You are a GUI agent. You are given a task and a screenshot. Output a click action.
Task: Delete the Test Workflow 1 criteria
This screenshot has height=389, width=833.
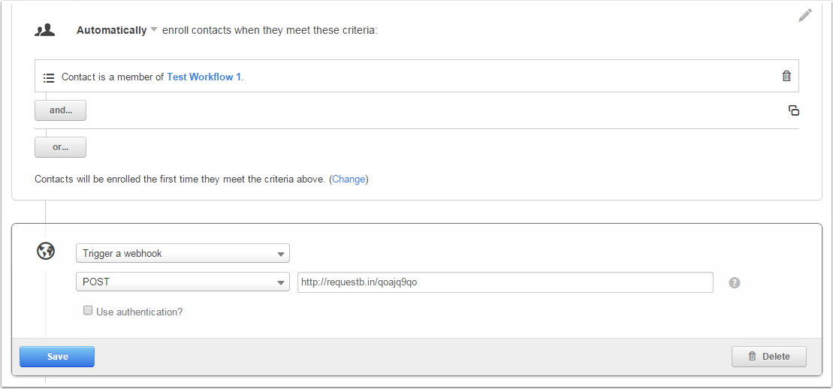pyautogui.click(x=786, y=76)
